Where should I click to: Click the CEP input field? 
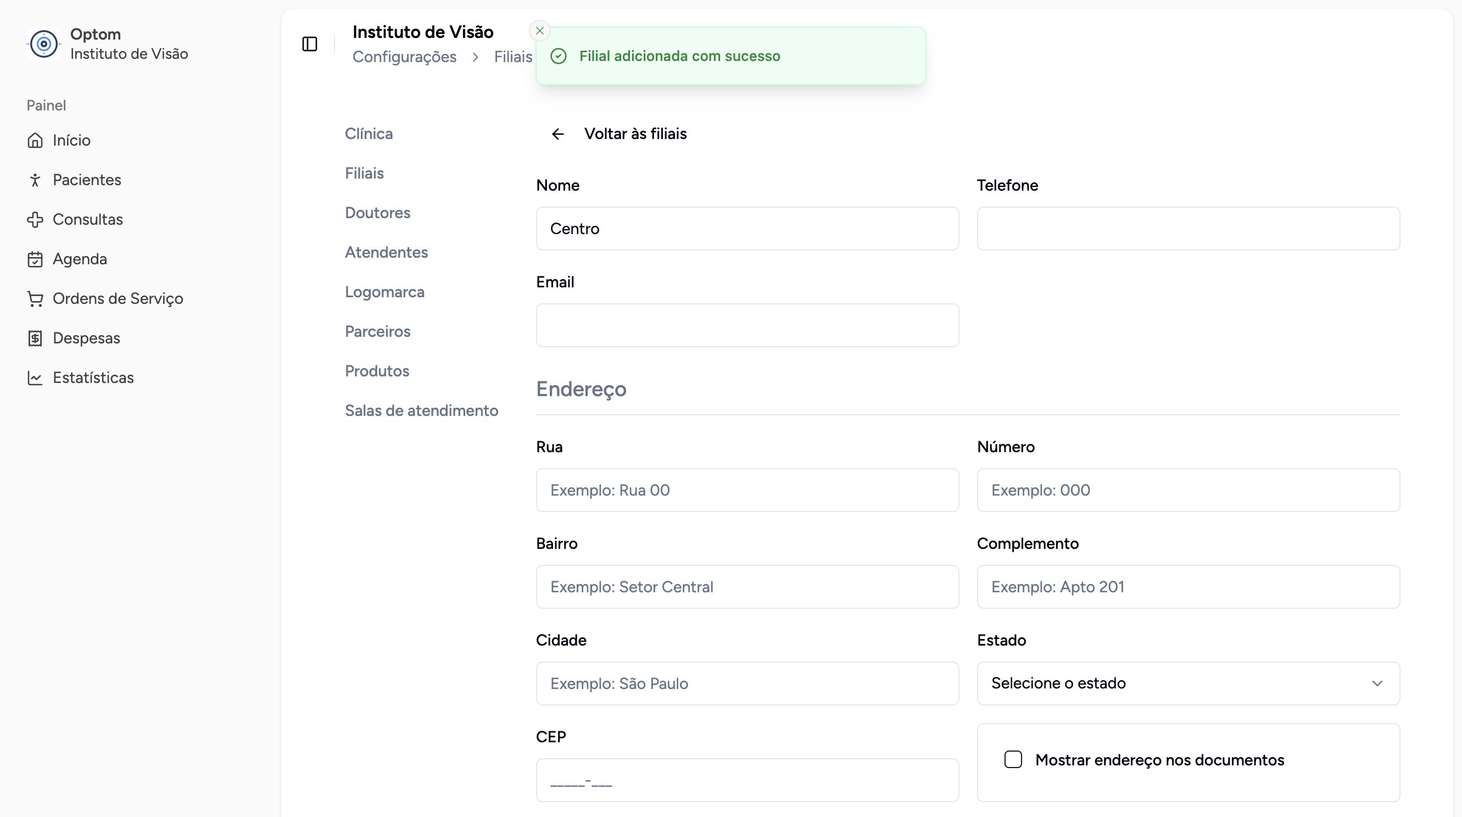pyautogui.click(x=747, y=780)
